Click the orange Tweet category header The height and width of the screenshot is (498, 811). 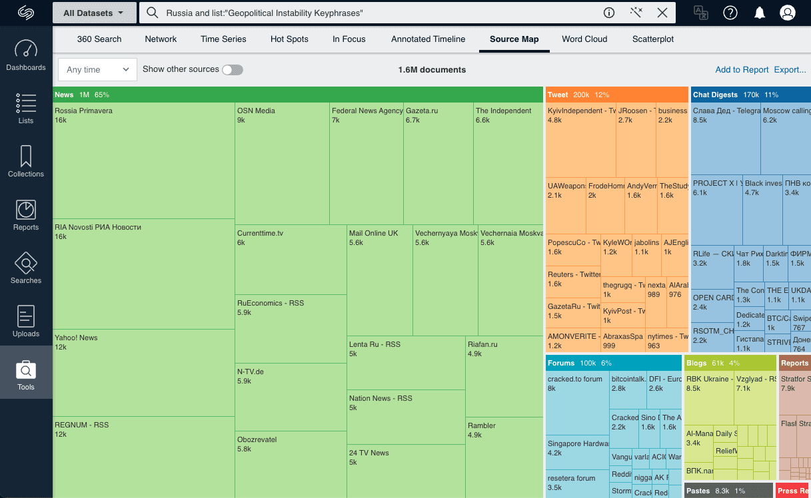(617, 95)
